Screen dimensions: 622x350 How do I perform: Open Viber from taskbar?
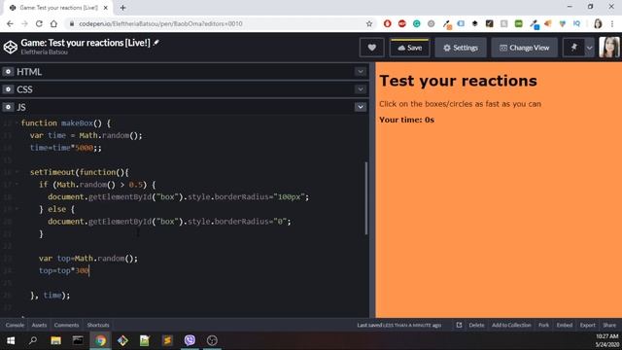[190, 340]
